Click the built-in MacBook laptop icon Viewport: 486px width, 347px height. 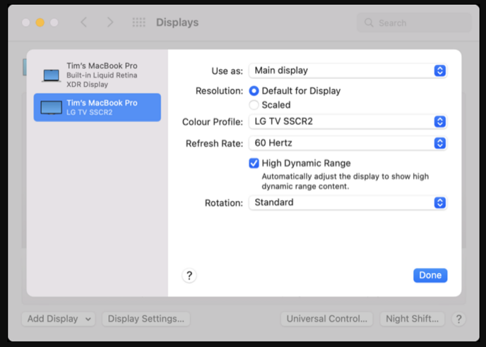coord(51,75)
